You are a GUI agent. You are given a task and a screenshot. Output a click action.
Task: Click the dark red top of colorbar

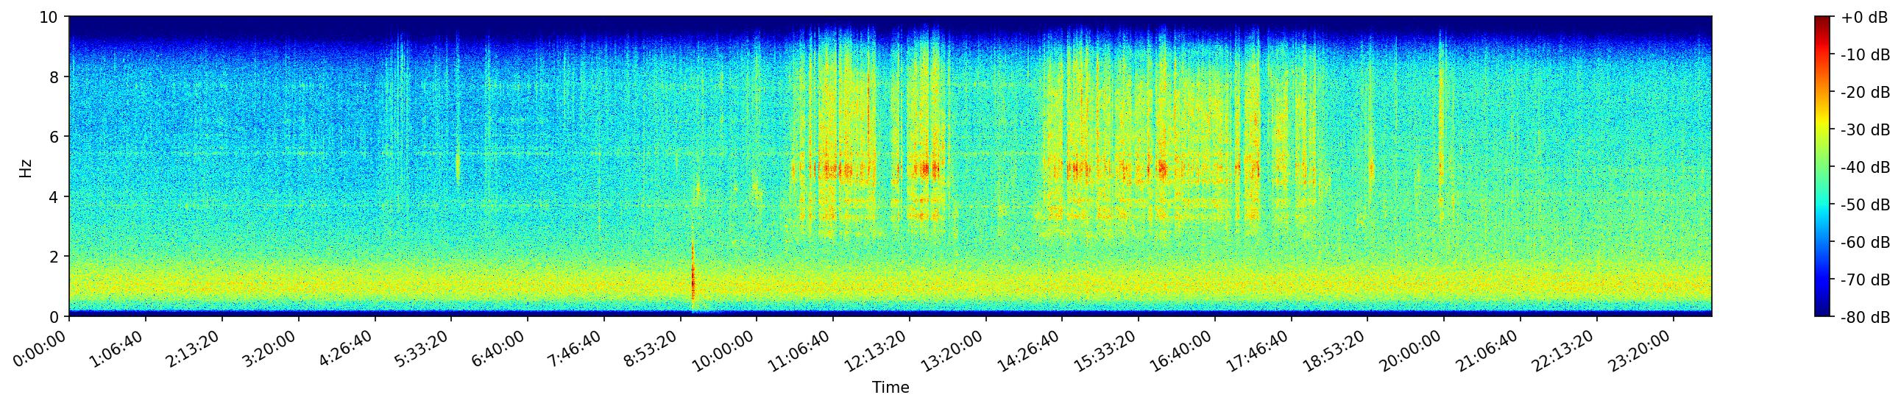click(1822, 21)
